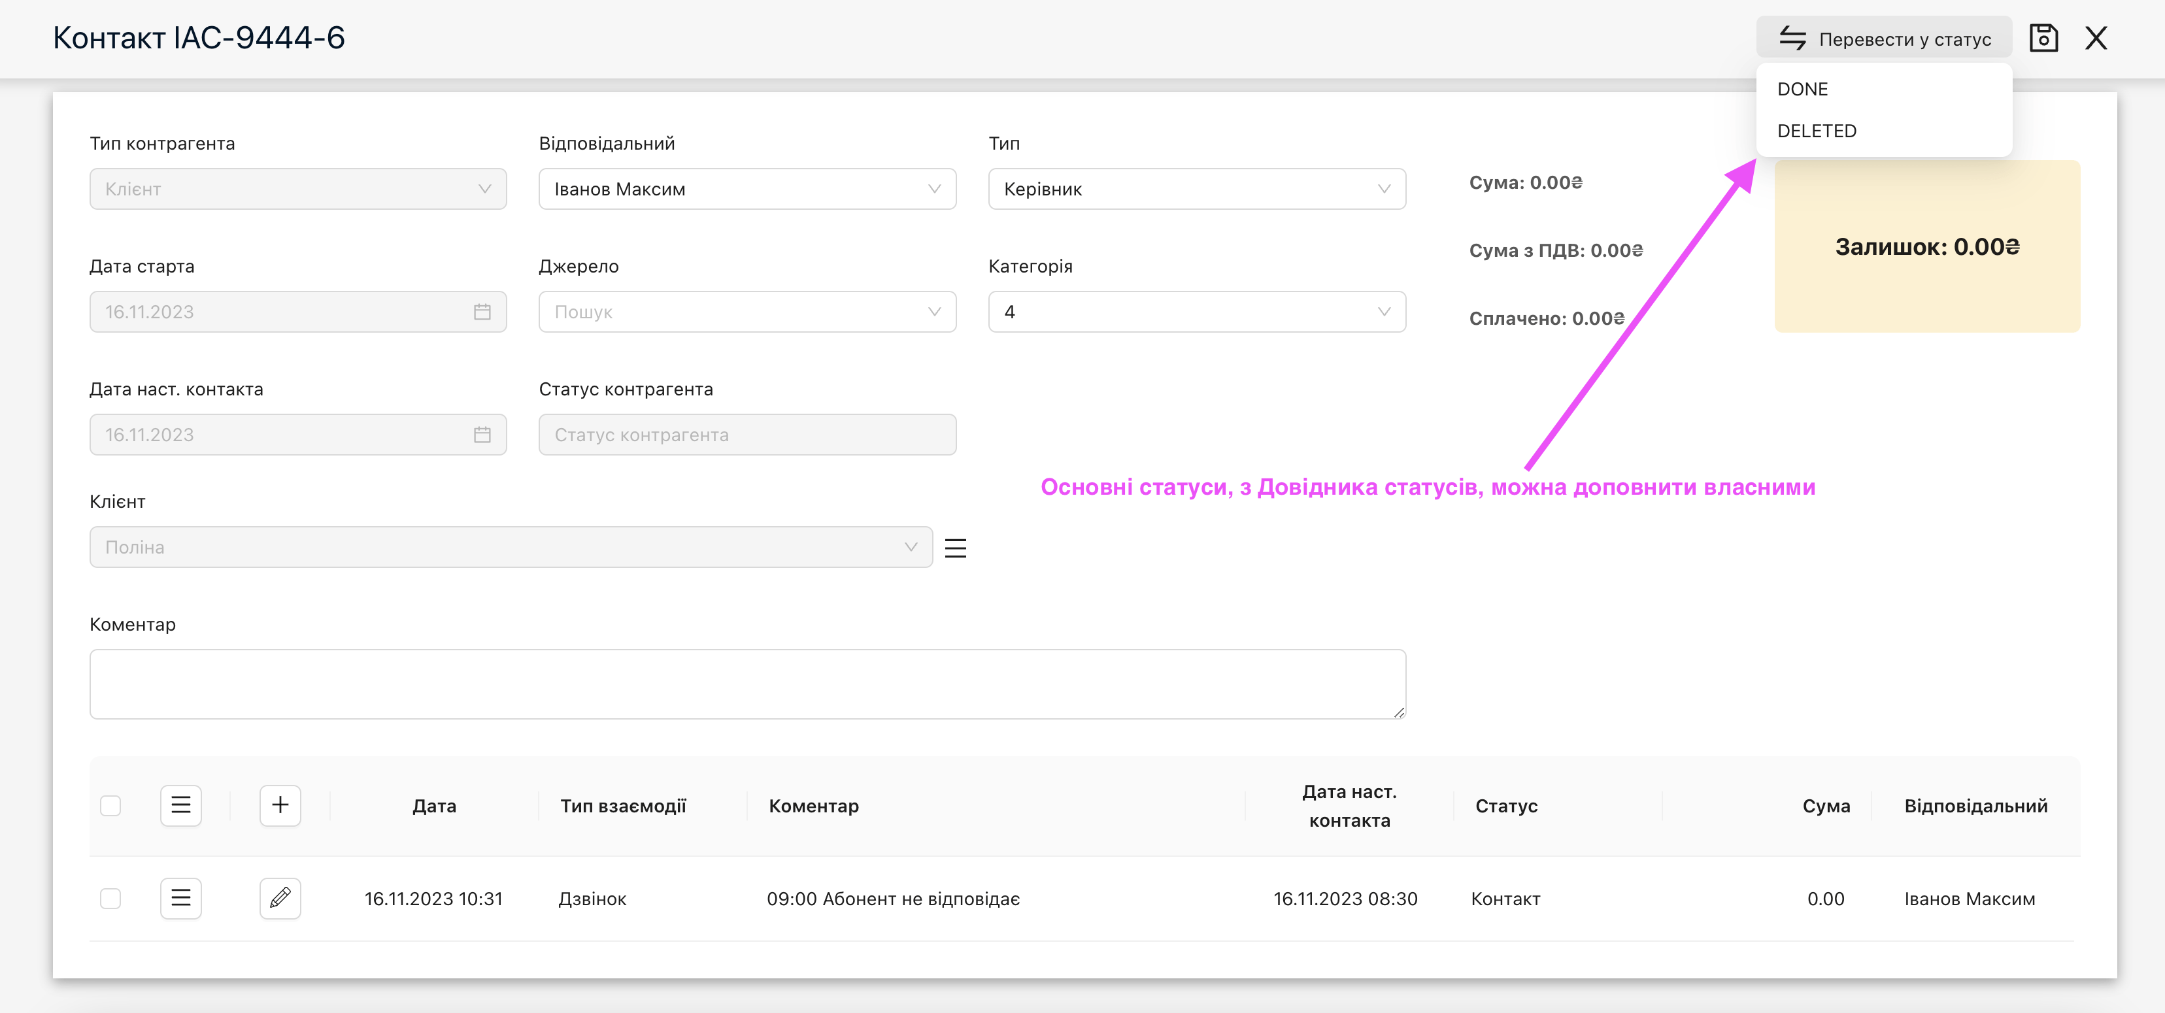Click the save floppy disk icon
This screenshot has height=1013, width=2165.
click(2043, 38)
